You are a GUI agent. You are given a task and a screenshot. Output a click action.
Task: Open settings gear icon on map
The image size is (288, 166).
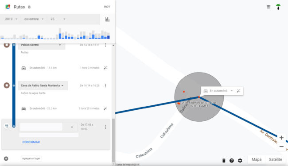point(240,161)
